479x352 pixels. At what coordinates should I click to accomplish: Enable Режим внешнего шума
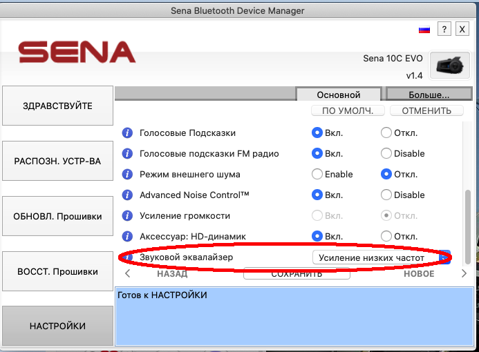click(317, 174)
